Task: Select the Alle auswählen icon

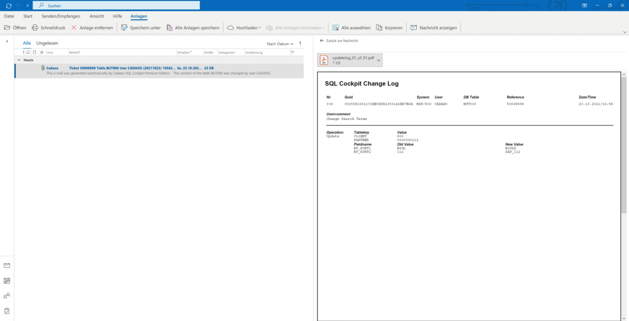Action: coord(336,27)
